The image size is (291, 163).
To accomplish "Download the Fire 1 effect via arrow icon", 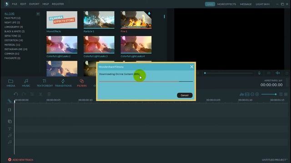I will pos(149,14).
